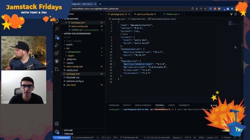Click the split editor icon
Screen dimensions: 250x140
point(236,14)
